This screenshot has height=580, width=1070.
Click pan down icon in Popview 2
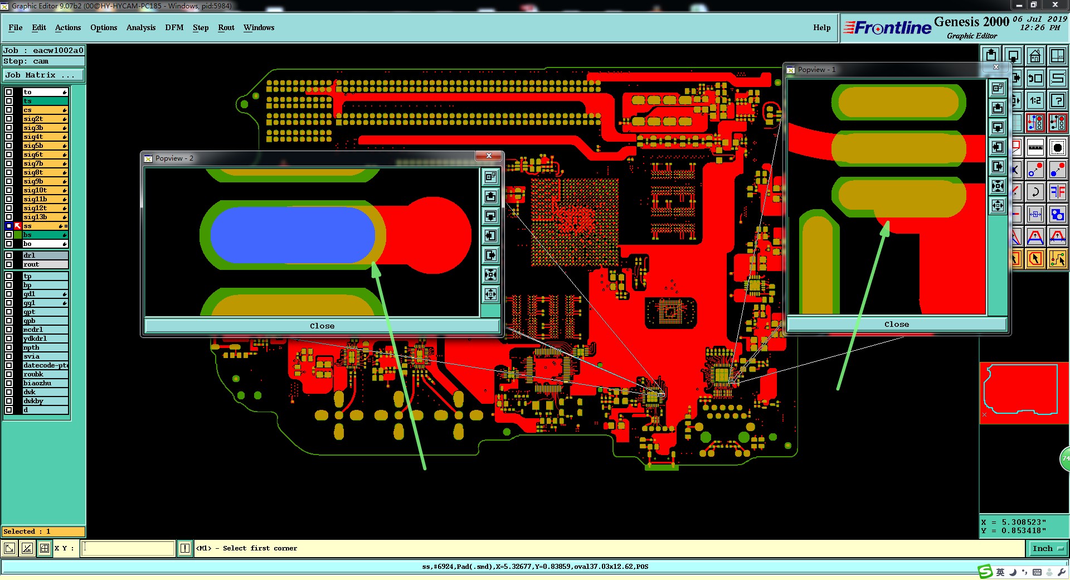[490, 216]
